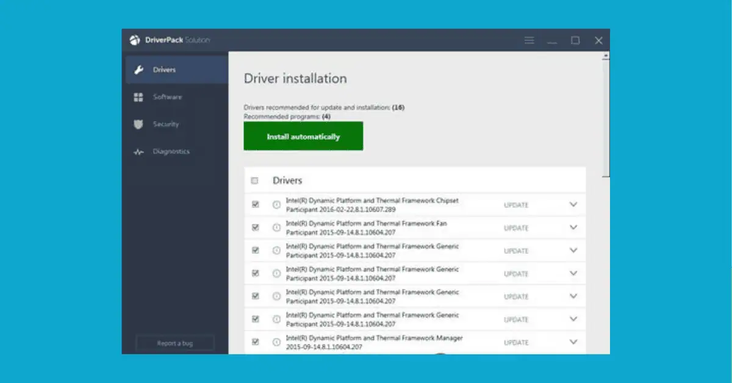Expand the Framework Manager driver row
This screenshot has height=383, width=732.
pyautogui.click(x=573, y=342)
